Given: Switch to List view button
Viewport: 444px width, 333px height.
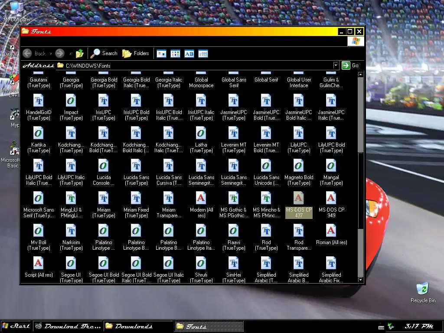Looking at the screenshot, I should pyautogui.click(x=175, y=53).
